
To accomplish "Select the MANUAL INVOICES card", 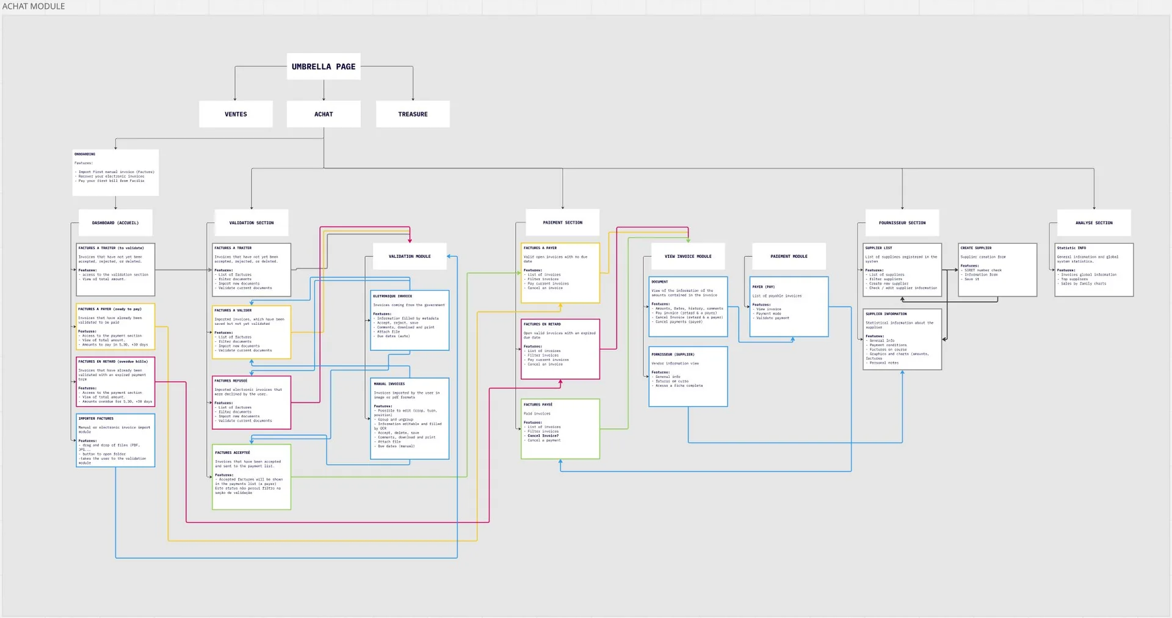I will tap(410, 419).
